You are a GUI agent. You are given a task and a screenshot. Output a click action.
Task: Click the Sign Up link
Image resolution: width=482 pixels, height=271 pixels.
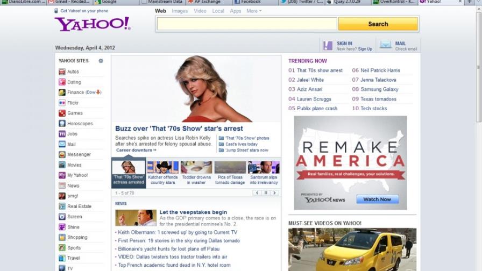click(x=365, y=49)
